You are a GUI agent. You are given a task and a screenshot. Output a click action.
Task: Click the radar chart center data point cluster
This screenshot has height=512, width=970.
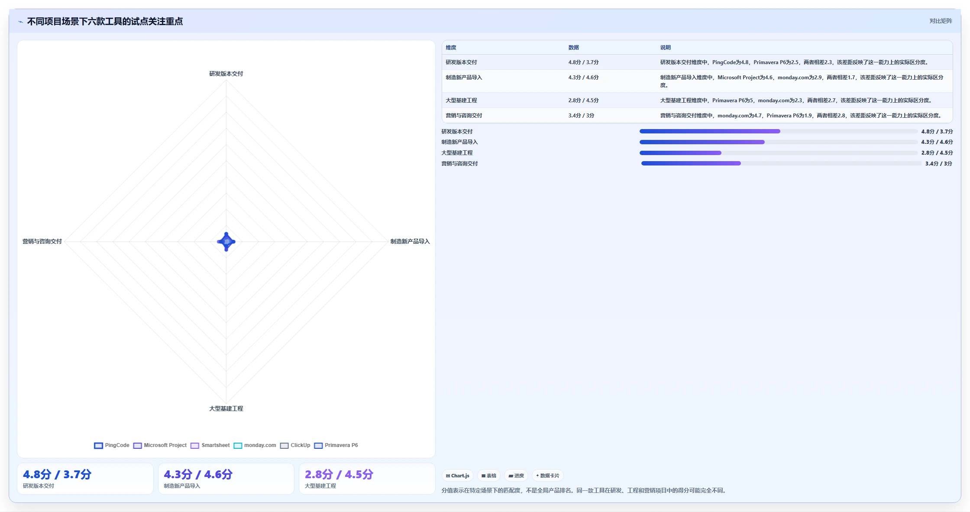(x=226, y=242)
